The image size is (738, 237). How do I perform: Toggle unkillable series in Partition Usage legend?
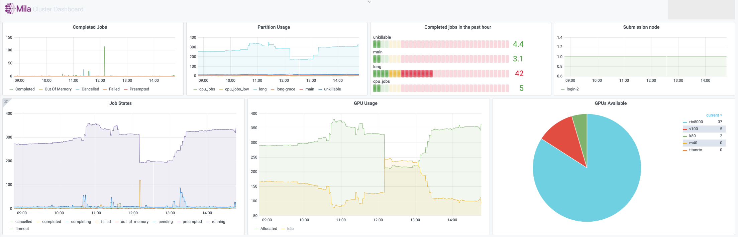[x=332, y=89]
